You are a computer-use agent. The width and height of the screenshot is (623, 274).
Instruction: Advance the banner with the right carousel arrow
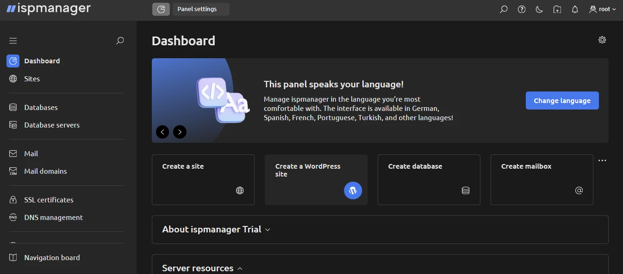180,132
